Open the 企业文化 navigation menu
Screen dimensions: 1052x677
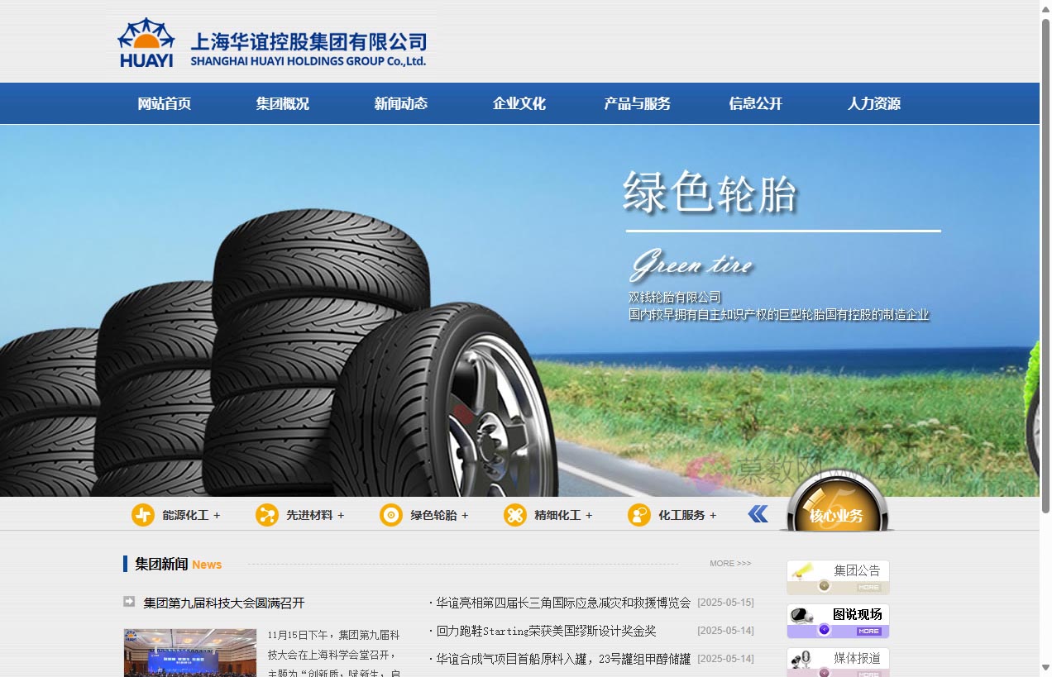tap(519, 103)
